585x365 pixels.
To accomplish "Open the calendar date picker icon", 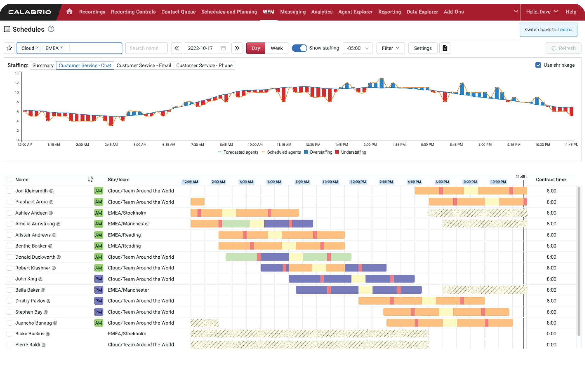I will [x=223, y=48].
